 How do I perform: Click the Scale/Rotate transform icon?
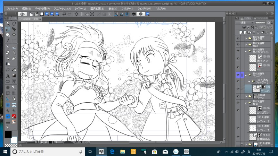[x=92, y=14]
